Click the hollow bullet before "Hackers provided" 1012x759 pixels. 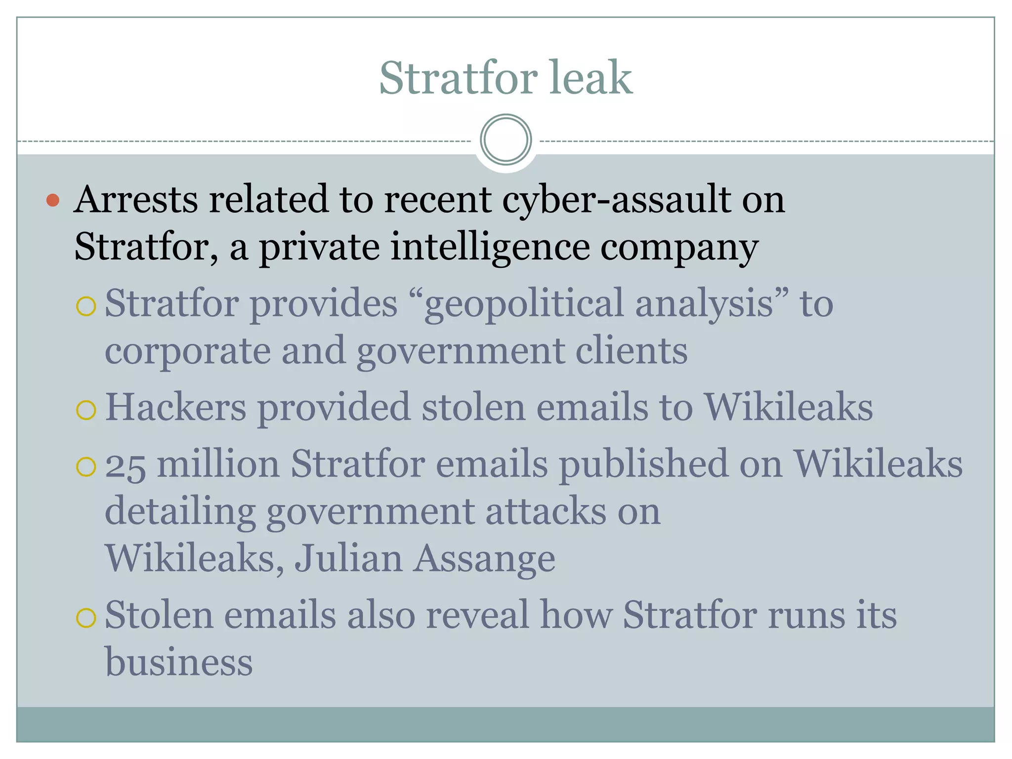[86, 410]
